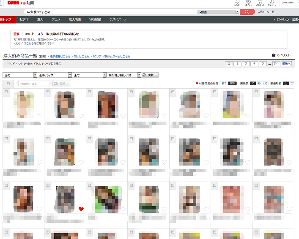Click the red search magnifier button
This screenshot has height=239, width=299.
pyautogui.click(x=247, y=12)
